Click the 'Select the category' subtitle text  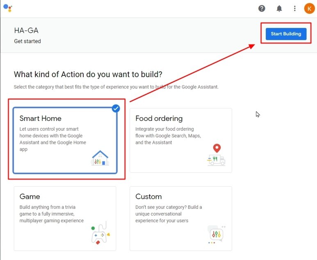point(116,87)
